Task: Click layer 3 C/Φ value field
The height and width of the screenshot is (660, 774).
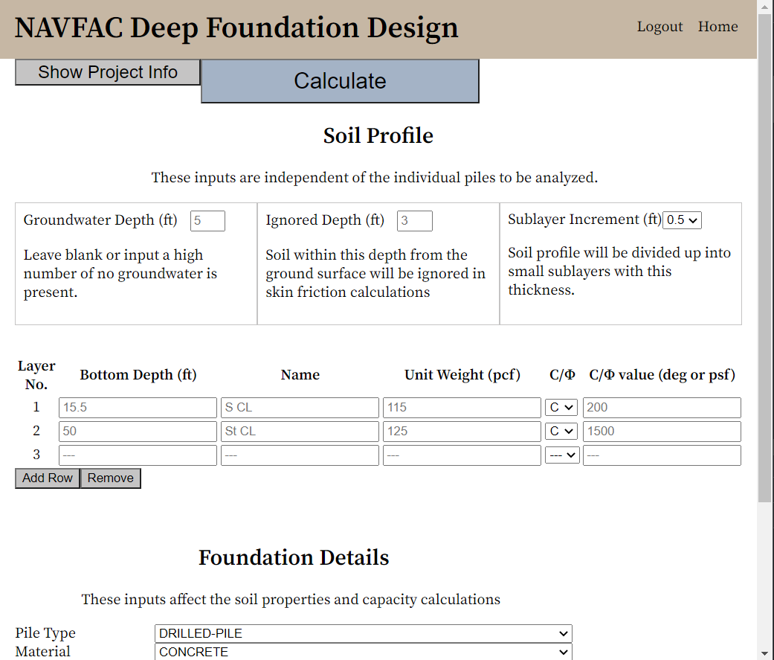Action: pos(662,455)
